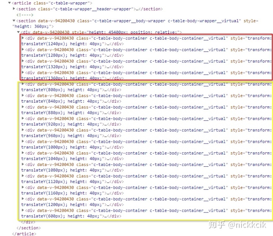
Task: Select the closing </section> tag
Action: [28, 228]
